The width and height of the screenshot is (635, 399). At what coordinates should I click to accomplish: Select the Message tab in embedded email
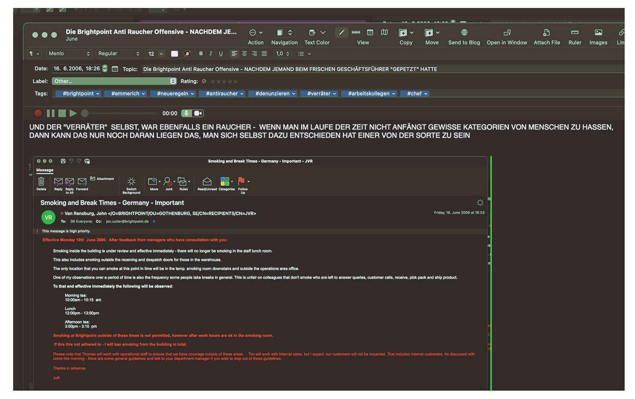(x=45, y=170)
